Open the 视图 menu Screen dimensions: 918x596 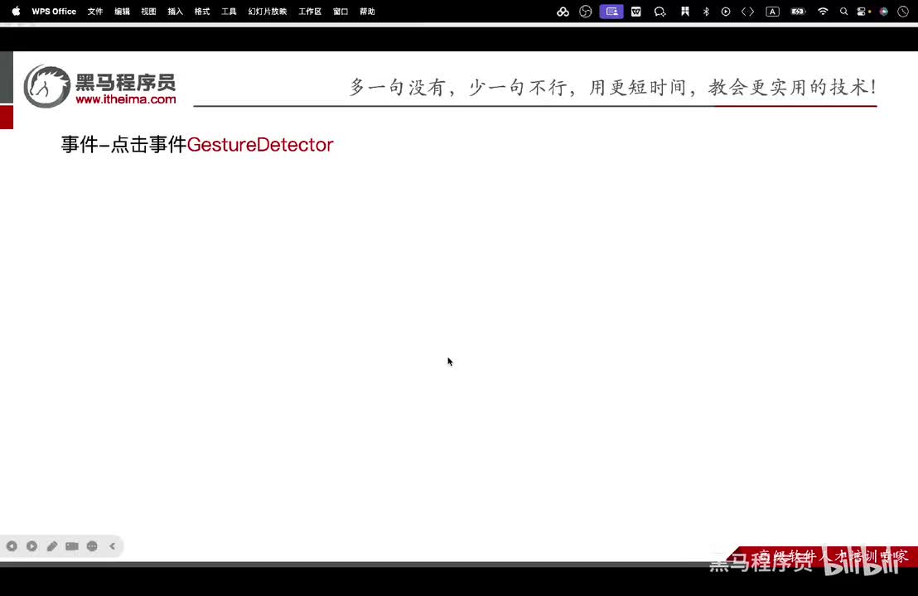pos(148,11)
